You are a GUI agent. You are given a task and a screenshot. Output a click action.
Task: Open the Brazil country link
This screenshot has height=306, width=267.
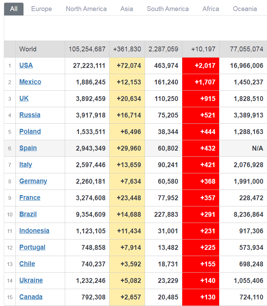(28, 214)
